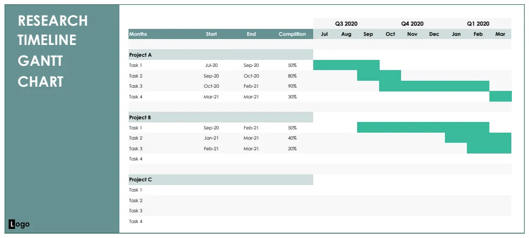Click Task 3 under Project C
This screenshot has height=238, width=529.
[135, 211]
